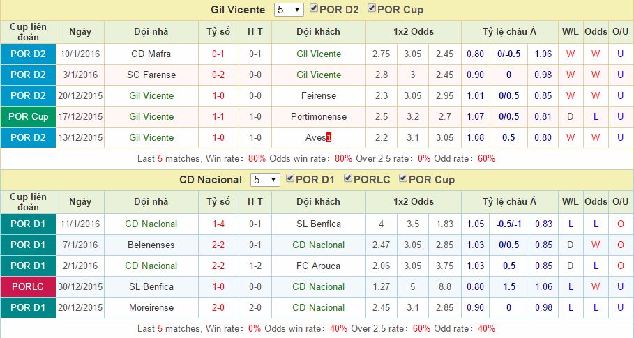Click the Moreirense home team link
634x338 pixels.
pyautogui.click(x=151, y=307)
